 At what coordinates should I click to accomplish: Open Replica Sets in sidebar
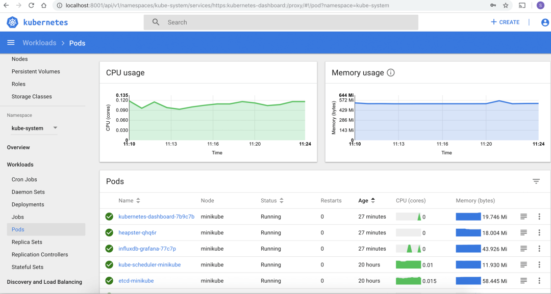pyautogui.click(x=27, y=242)
